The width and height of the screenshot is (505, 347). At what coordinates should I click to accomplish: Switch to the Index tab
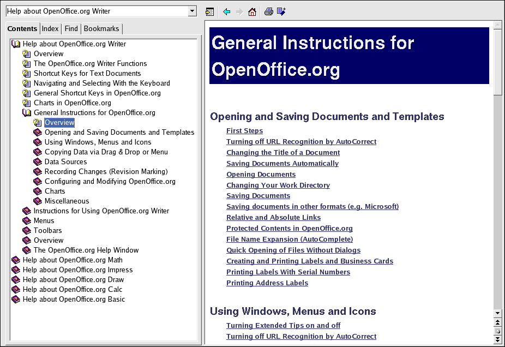(x=50, y=28)
